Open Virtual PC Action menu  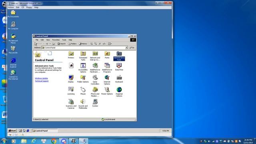click(x=11, y=7)
